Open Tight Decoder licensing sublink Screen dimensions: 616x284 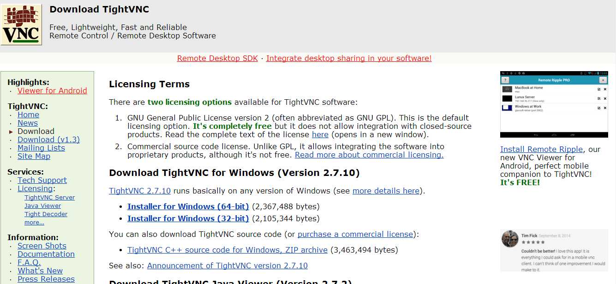(x=46, y=214)
